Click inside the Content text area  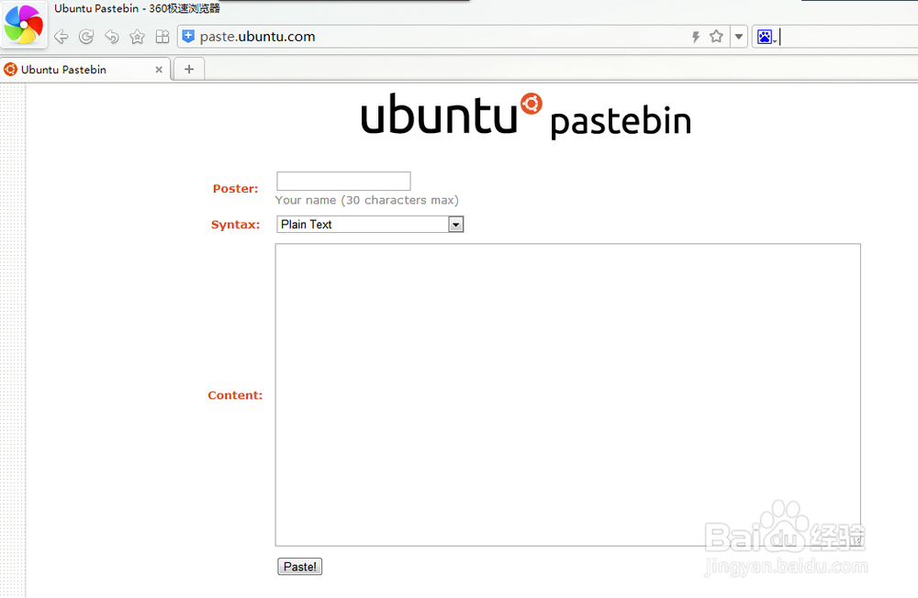(568, 395)
